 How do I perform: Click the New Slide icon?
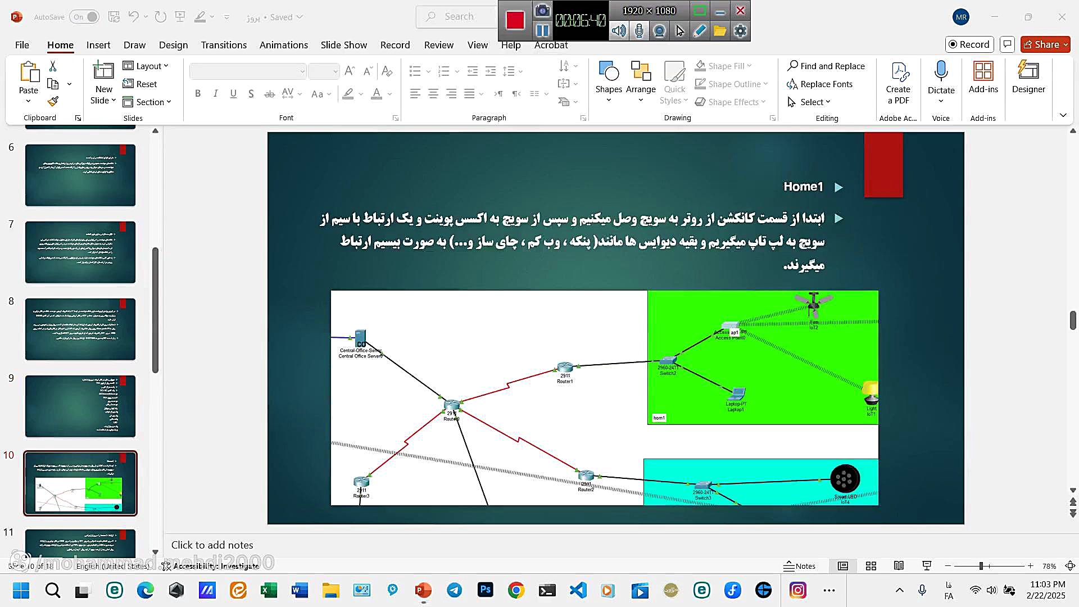pos(103,71)
